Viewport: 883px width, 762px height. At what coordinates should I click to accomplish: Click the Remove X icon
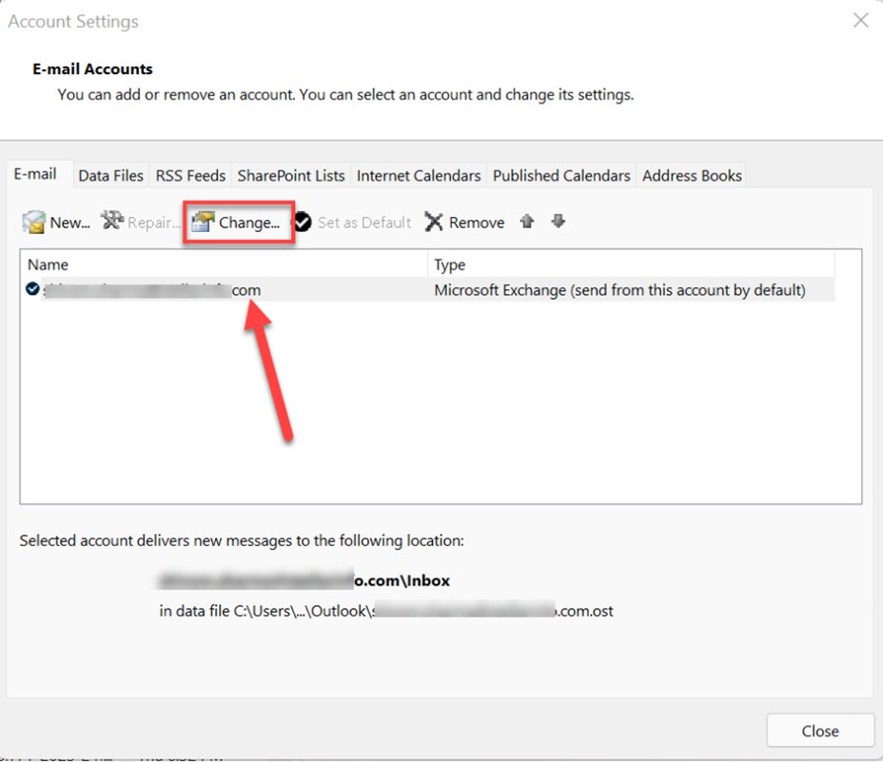pos(434,222)
